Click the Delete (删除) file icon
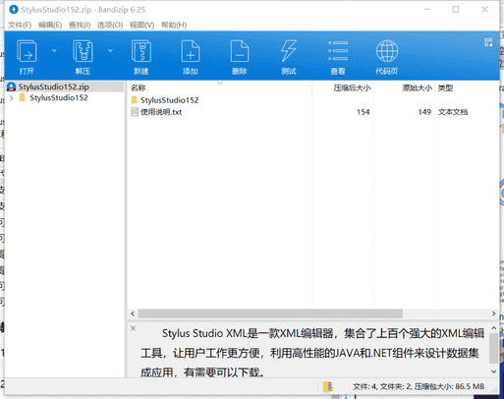Viewport: 504px width, 399px height. [240, 51]
